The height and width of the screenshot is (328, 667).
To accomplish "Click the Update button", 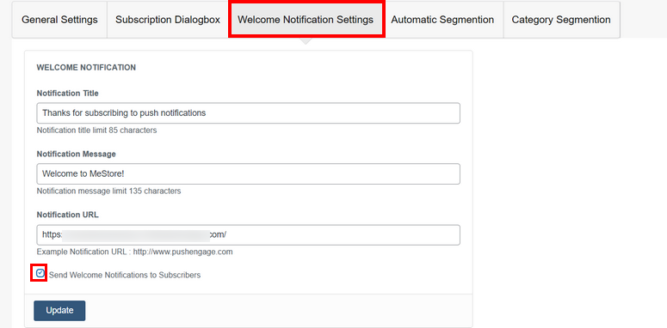I will point(59,311).
